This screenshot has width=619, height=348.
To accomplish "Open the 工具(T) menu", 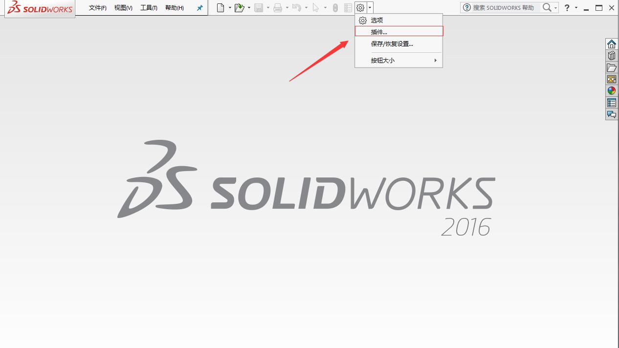I will pyautogui.click(x=149, y=8).
